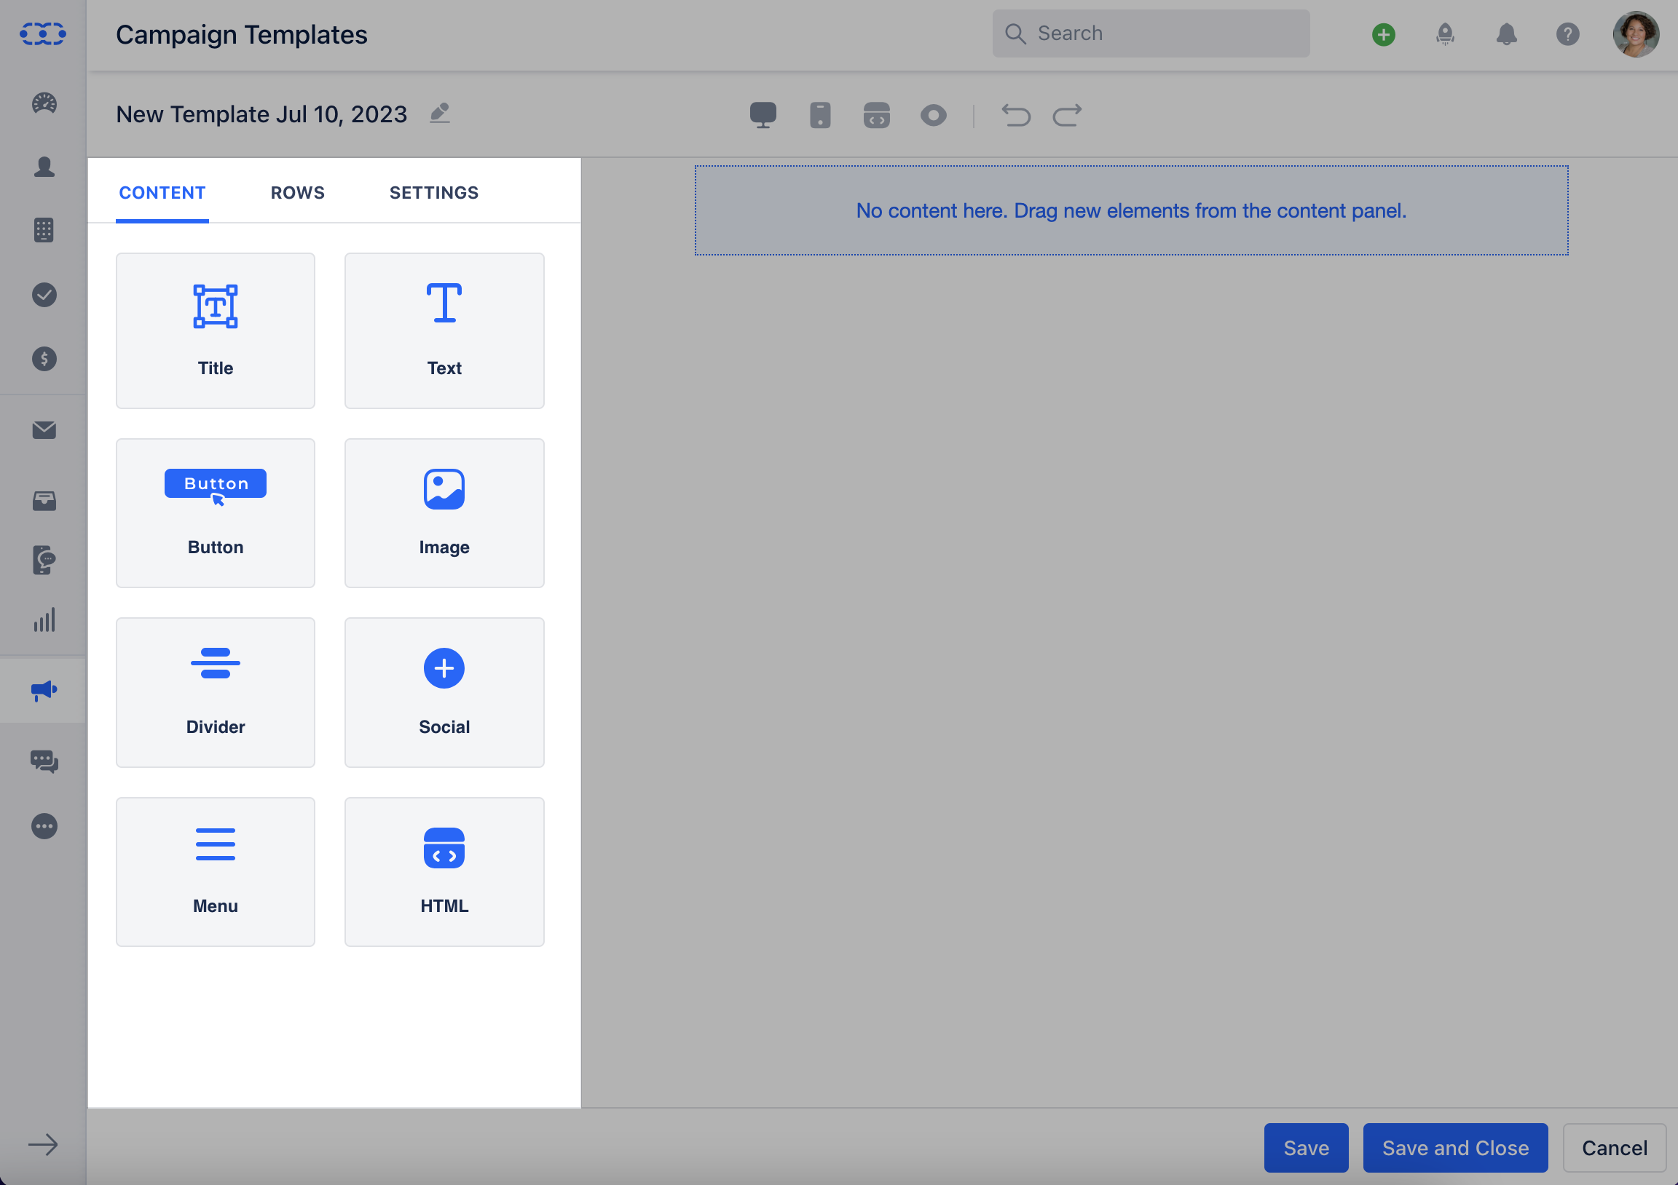Undo the last change

tap(1016, 116)
